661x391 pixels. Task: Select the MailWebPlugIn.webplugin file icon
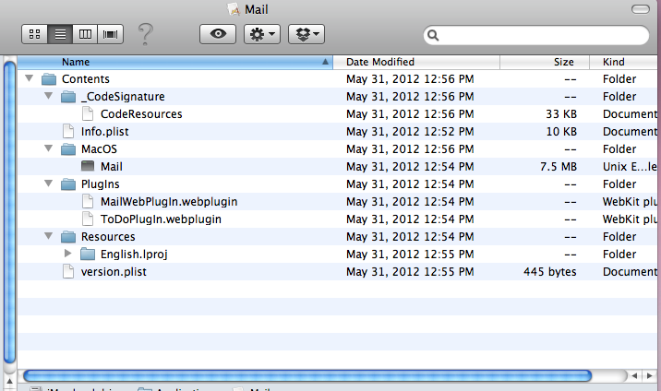coord(88,201)
